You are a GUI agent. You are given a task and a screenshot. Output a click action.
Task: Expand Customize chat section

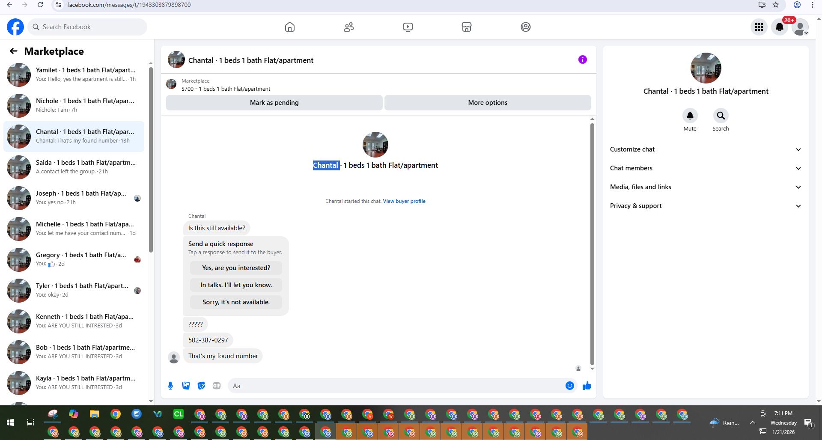pos(706,149)
